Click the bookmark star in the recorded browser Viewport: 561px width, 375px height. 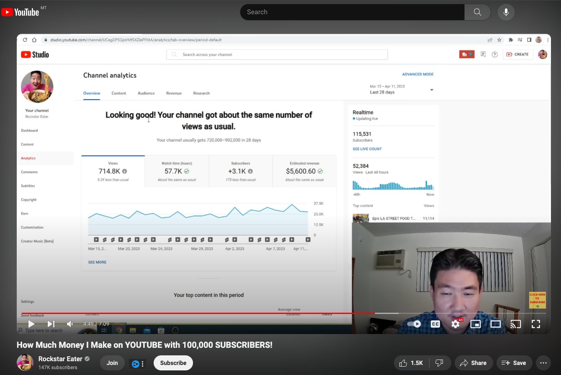coord(499,40)
